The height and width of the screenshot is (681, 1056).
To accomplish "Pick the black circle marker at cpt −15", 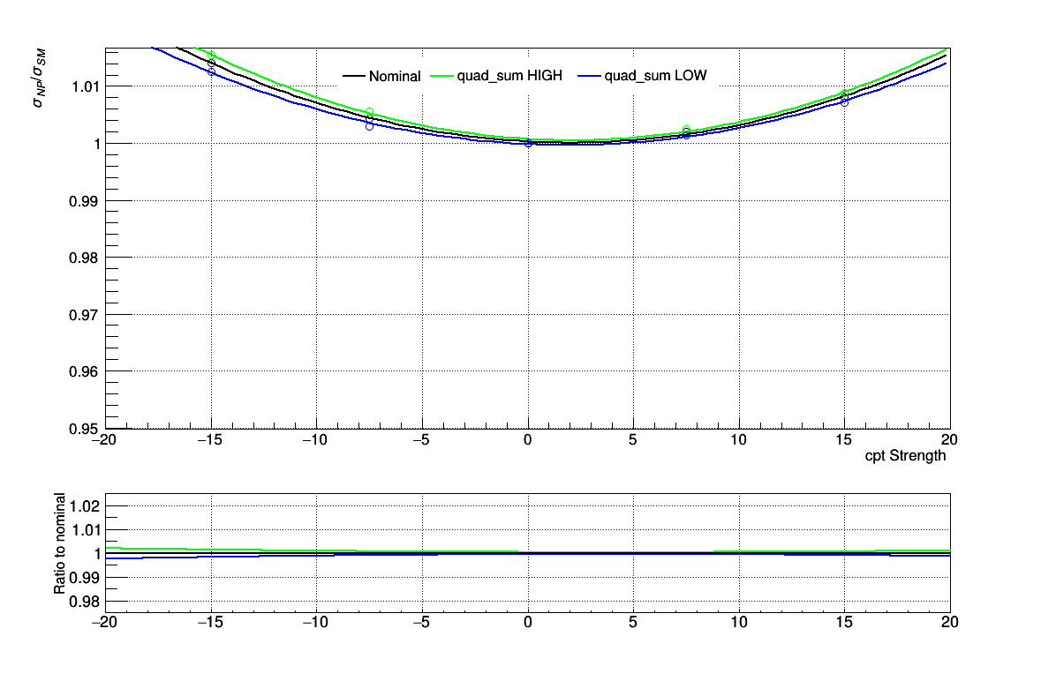I will click(212, 64).
